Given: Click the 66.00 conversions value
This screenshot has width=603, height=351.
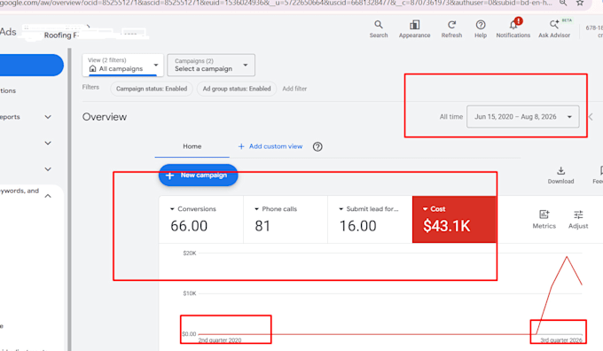Looking at the screenshot, I should (189, 226).
